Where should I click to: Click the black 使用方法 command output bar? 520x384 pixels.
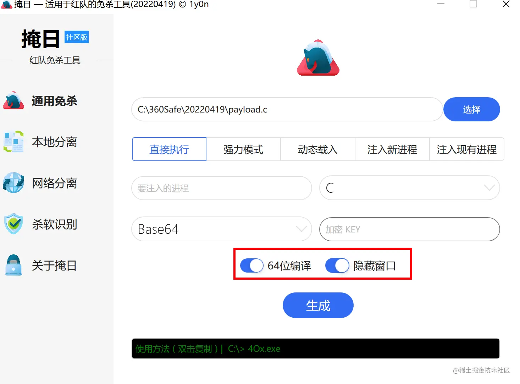coord(316,349)
